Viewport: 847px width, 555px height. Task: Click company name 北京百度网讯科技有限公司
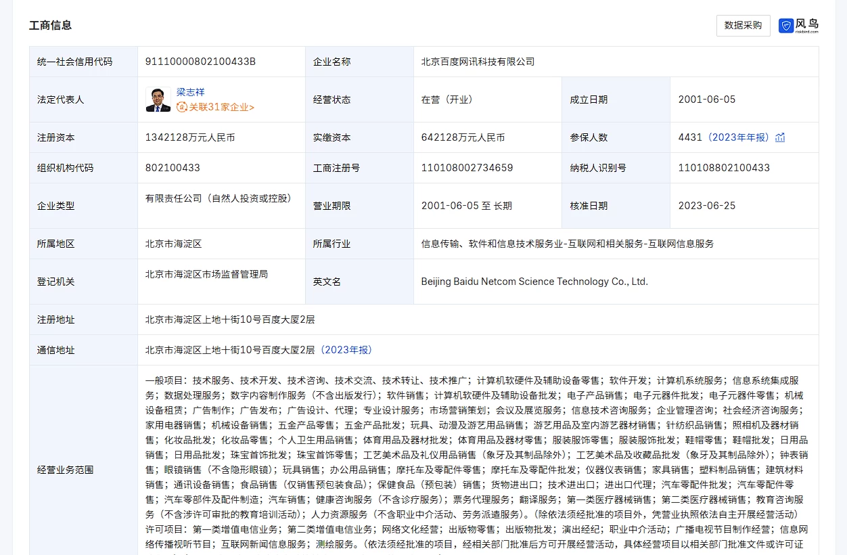pyautogui.click(x=478, y=62)
